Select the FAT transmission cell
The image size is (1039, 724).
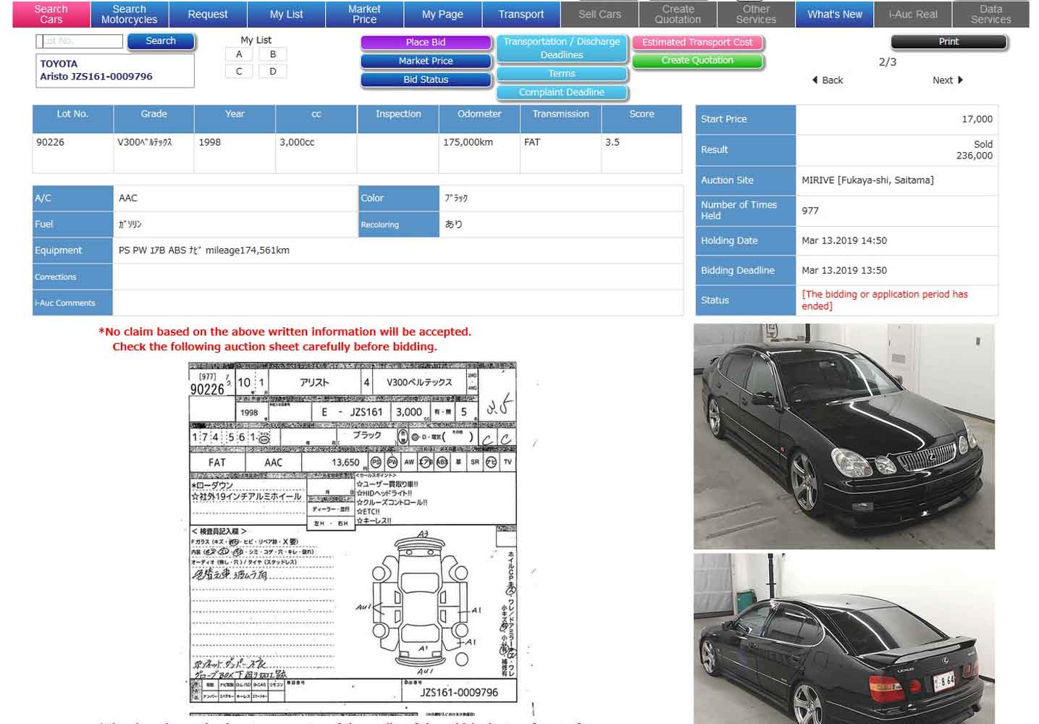[x=560, y=153]
